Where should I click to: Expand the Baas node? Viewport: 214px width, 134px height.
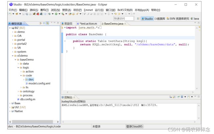click(10, 103)
